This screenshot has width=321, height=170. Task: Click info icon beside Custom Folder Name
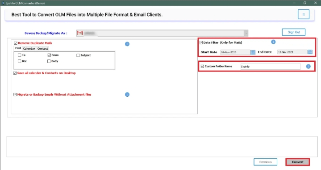(308, 67)
